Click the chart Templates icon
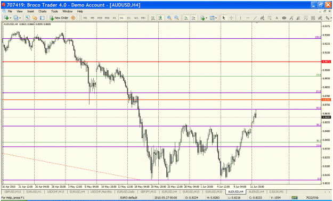This screenshot has width=333, height=201. click(x=212, y=18)
